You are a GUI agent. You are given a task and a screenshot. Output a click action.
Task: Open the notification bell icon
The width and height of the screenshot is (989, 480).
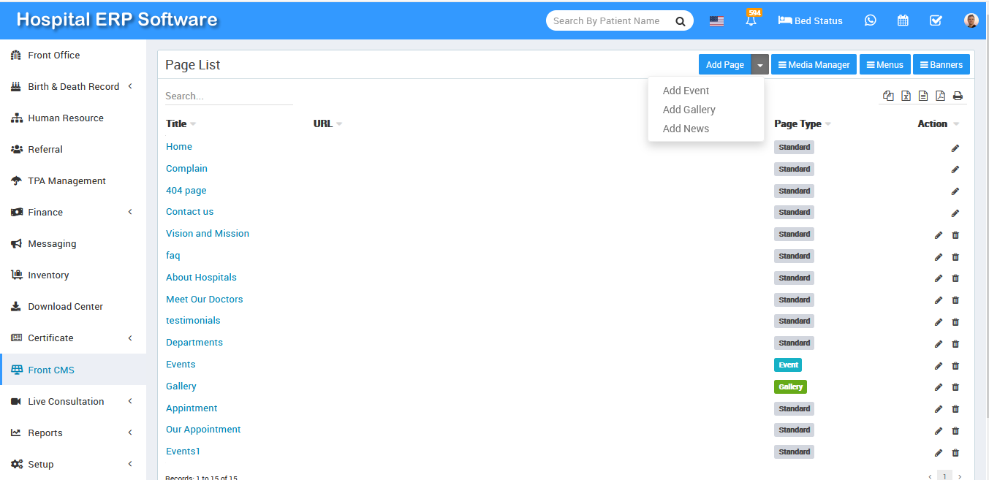pos(751,21)
